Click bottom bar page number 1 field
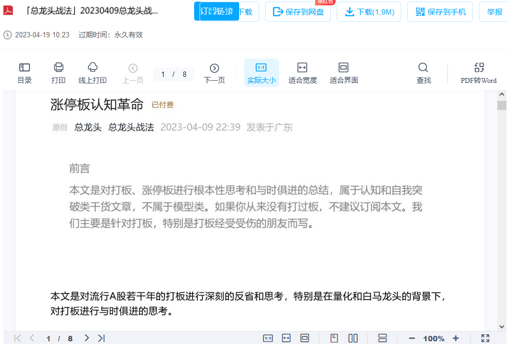The image size is (507, 344). [48, 339]
